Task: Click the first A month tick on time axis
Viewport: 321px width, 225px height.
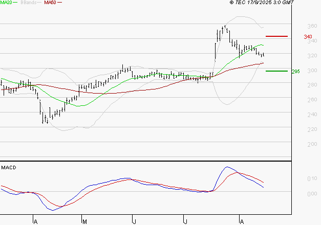Action: click(x=35, y=221)
